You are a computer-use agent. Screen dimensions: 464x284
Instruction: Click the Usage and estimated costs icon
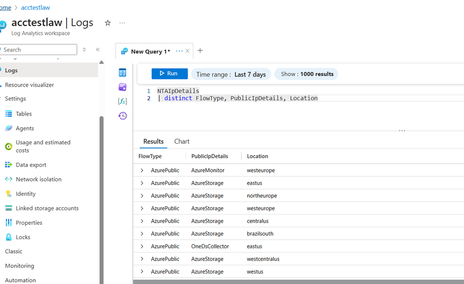(9, 146)
